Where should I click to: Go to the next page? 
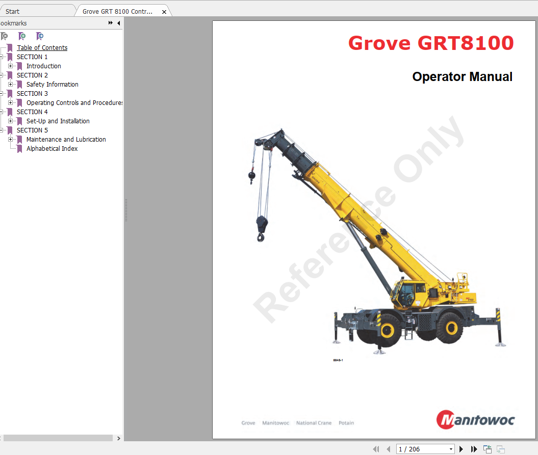pos(461,449)
